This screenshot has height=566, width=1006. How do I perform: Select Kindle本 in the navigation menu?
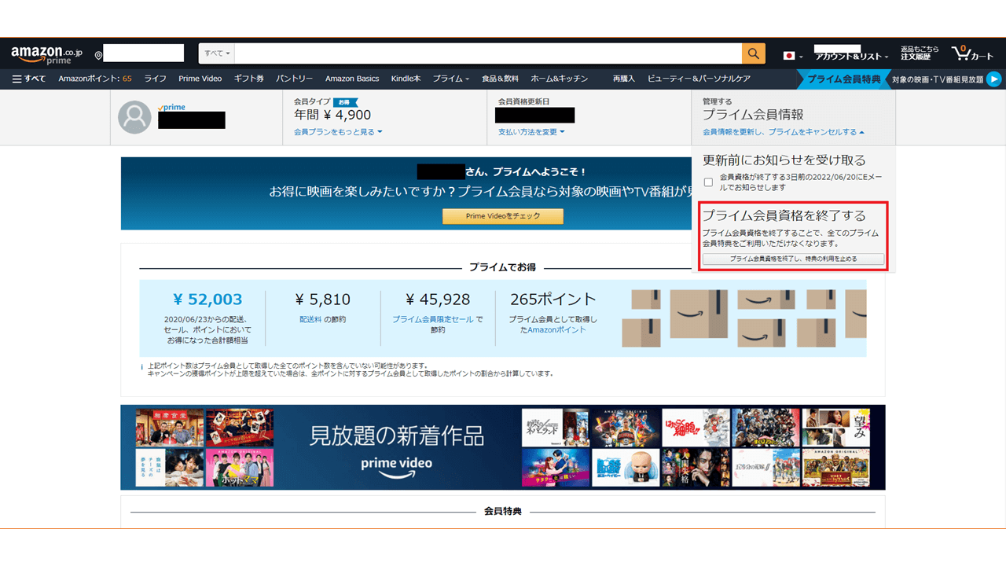coord(406,79)
